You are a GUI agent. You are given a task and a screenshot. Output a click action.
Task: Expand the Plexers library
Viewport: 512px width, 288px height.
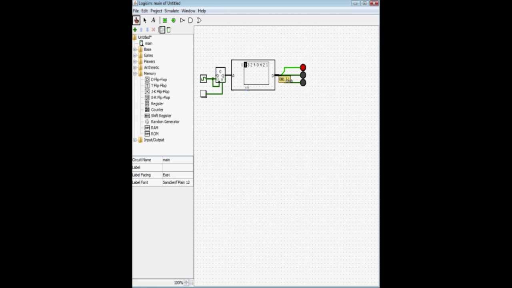pos(135,62)
